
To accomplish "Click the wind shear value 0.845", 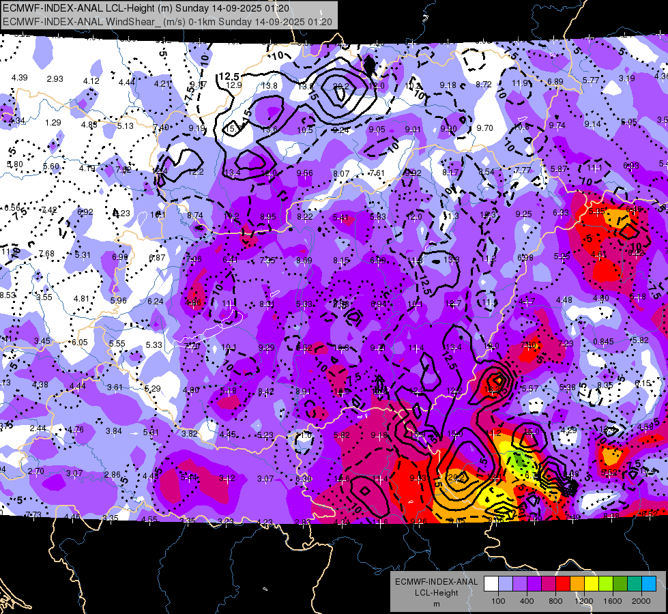I will pos(603,341).
